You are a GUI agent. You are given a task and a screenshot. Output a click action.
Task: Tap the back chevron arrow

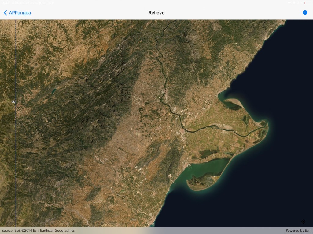click(x=5, y=13)
